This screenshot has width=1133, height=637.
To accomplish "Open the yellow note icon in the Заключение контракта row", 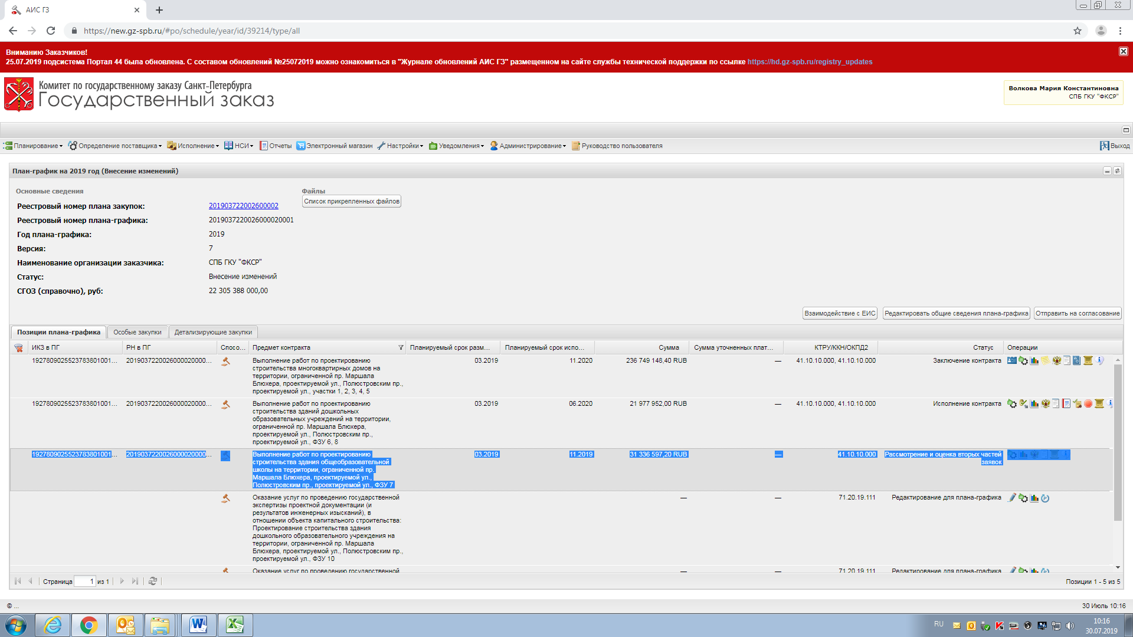I will pyautogui.click(x=1046, y=360).
